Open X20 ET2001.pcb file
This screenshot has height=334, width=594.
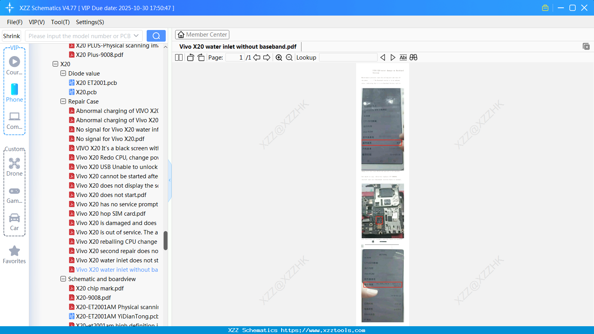(96, 83)
